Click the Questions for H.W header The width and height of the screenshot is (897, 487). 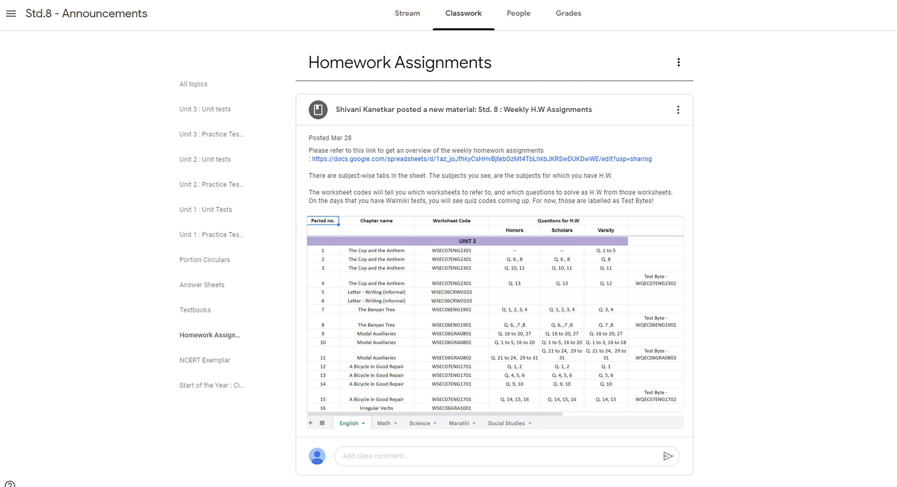[558, 221]
